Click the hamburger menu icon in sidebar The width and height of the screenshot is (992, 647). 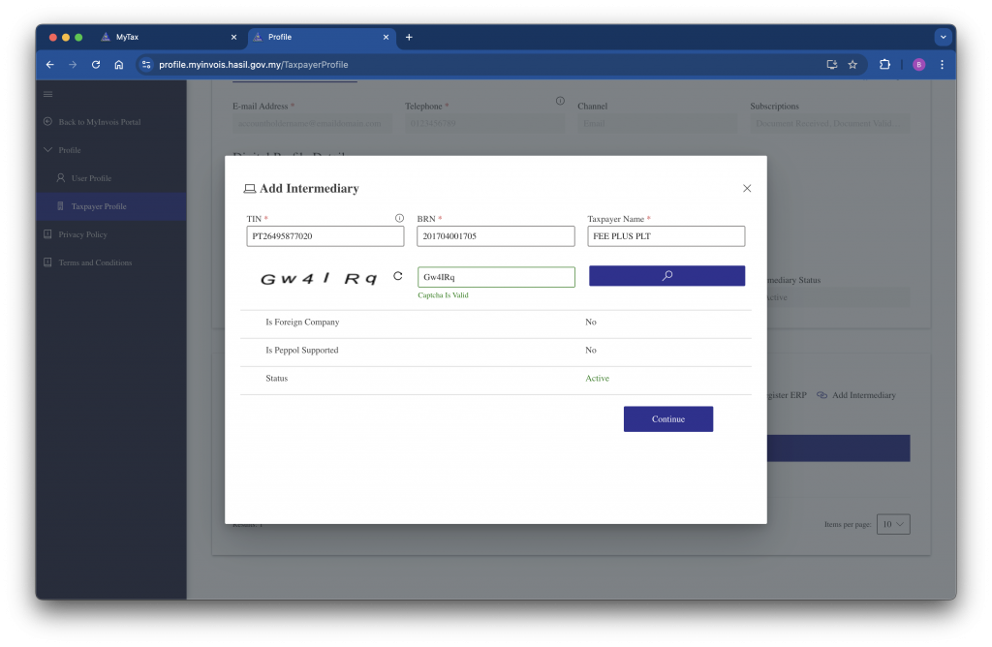[47, 94]
